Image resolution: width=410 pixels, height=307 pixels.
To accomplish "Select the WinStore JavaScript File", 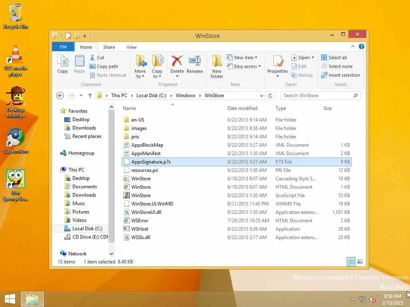I will 236,195.
